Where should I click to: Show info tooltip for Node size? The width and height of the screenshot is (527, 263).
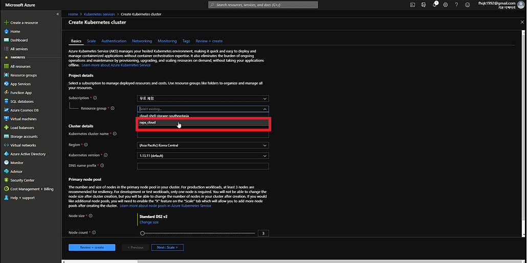coord(91,216)
